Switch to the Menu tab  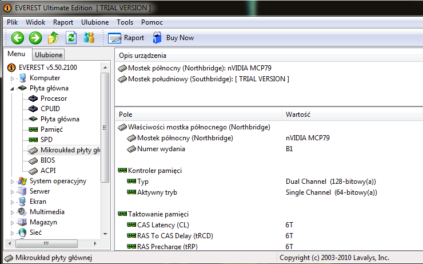point(17,54)
